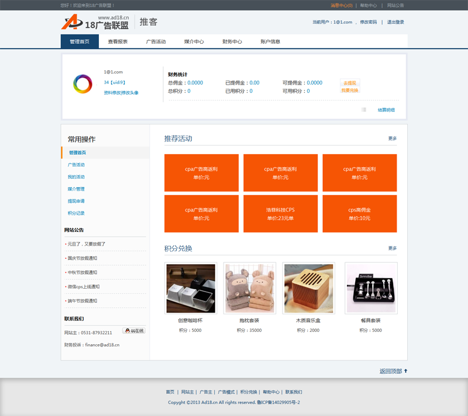Click list icon beside 结算明细
Viewport: 468px width, 416px height.
point(364,110)
